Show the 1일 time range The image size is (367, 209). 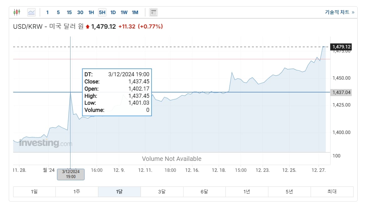(x=34, y=192)
